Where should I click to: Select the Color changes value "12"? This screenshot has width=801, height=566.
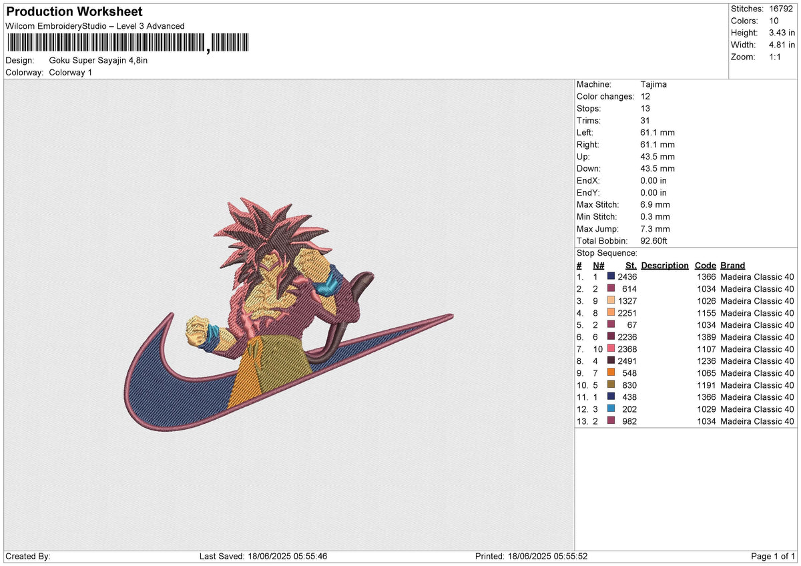[645, 96]
